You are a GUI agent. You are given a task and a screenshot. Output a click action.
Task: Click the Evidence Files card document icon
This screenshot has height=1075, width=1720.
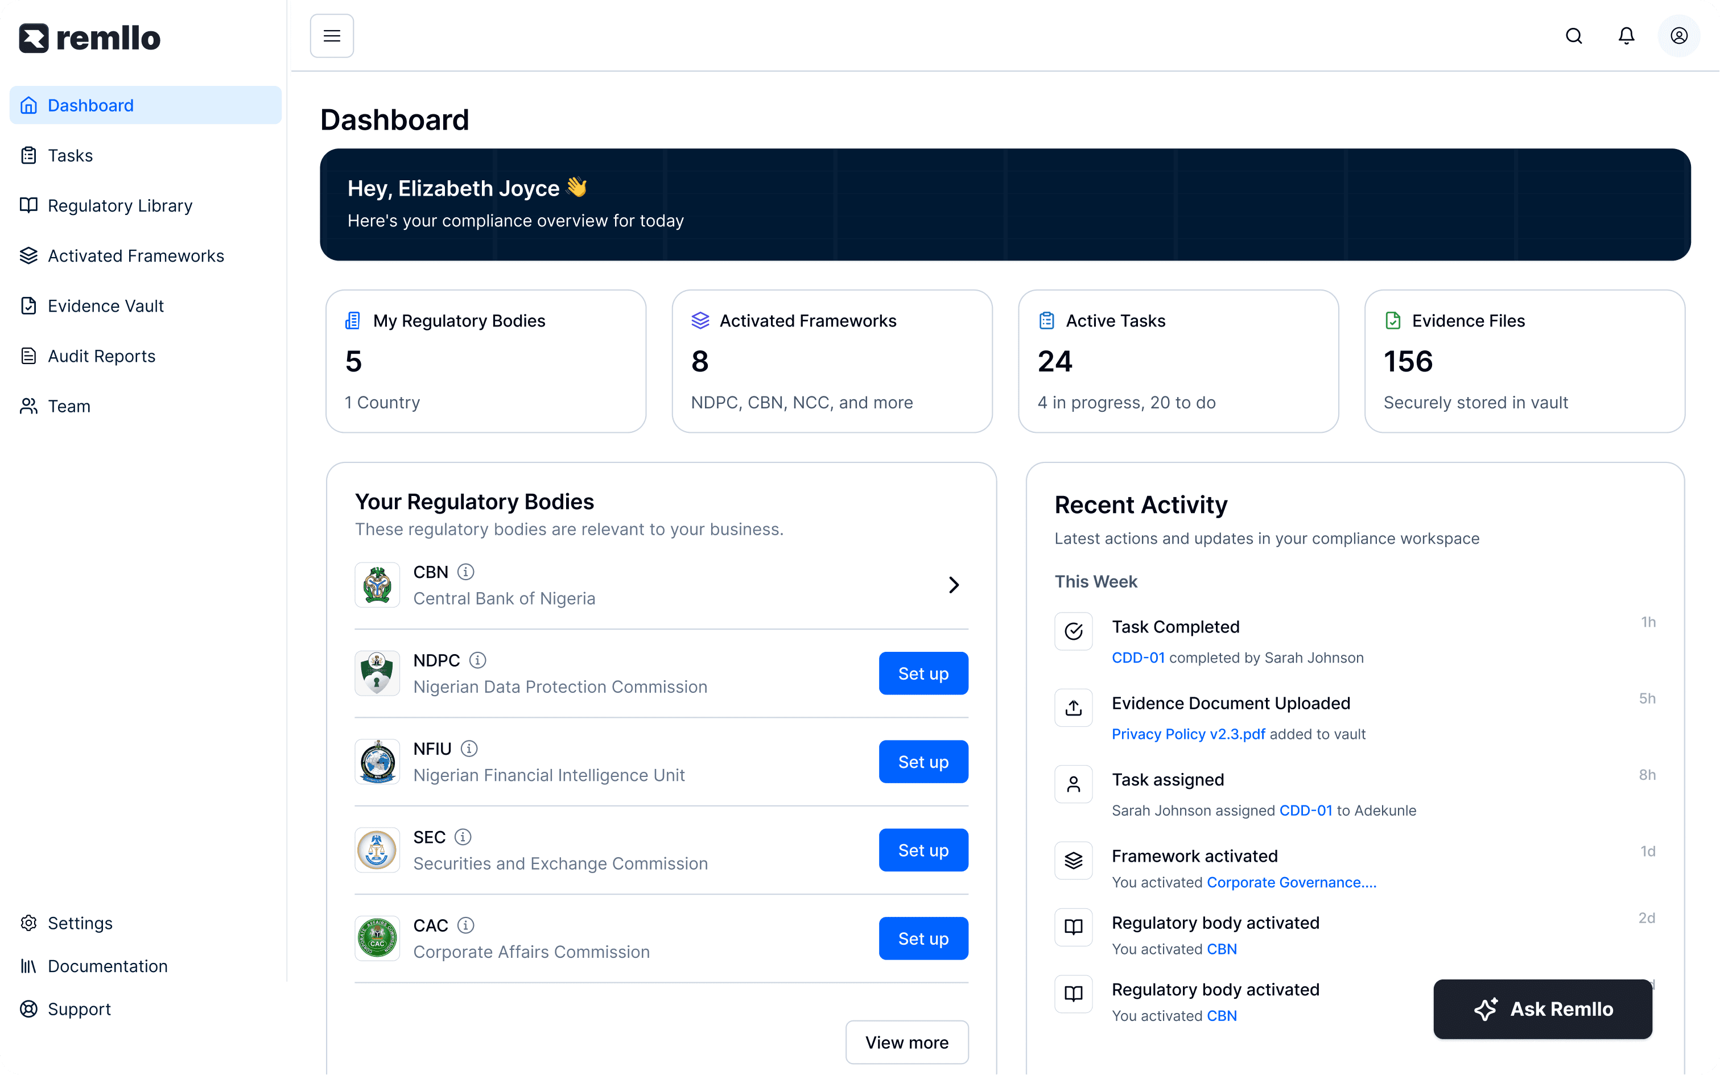[1392, 321]
